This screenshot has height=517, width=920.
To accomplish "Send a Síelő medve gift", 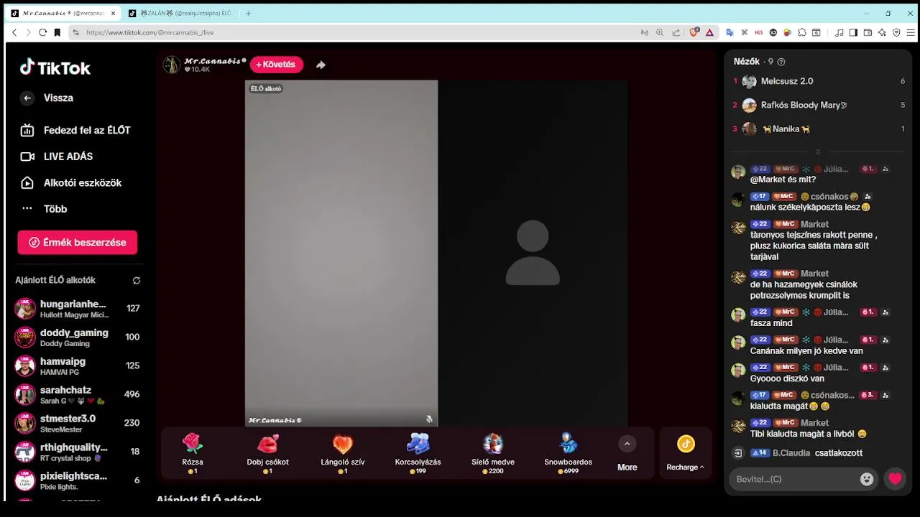I will tap(493, 453).
